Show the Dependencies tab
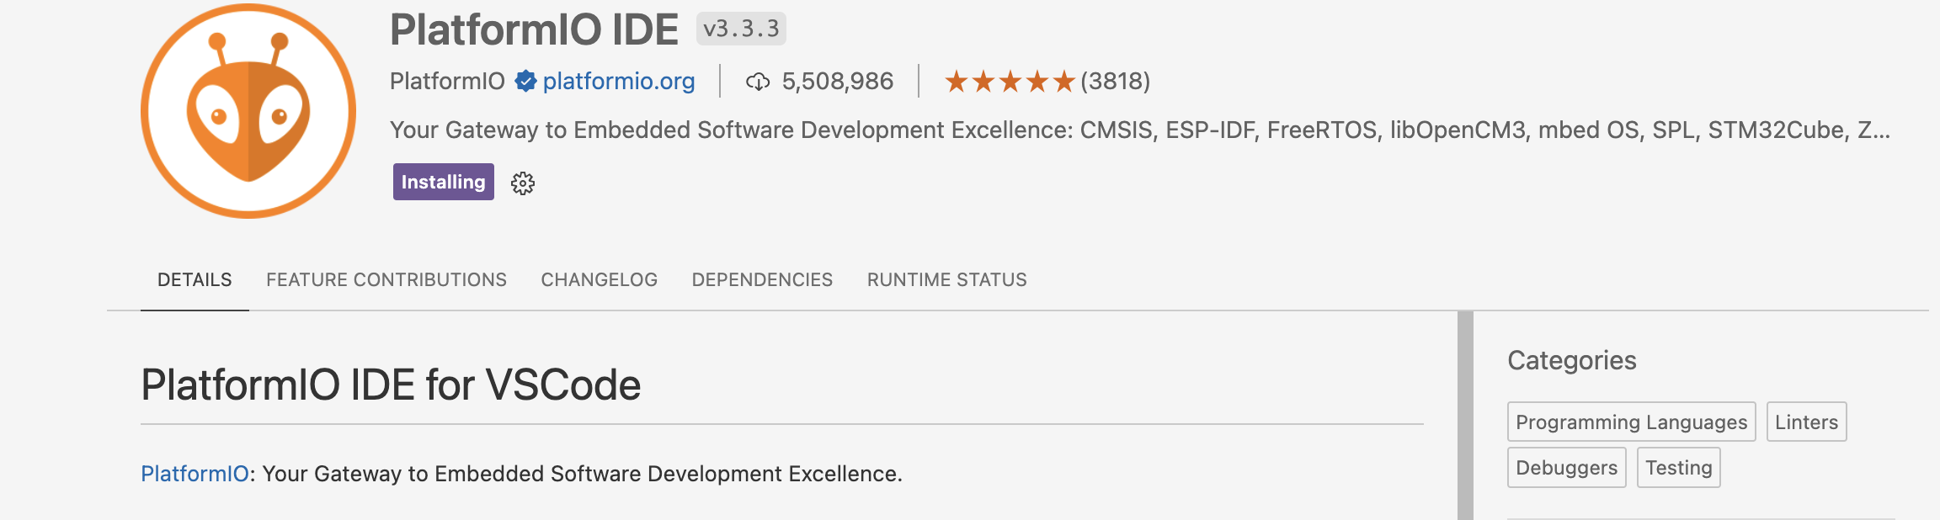The image size is (1940, 520). pos(762,279)
